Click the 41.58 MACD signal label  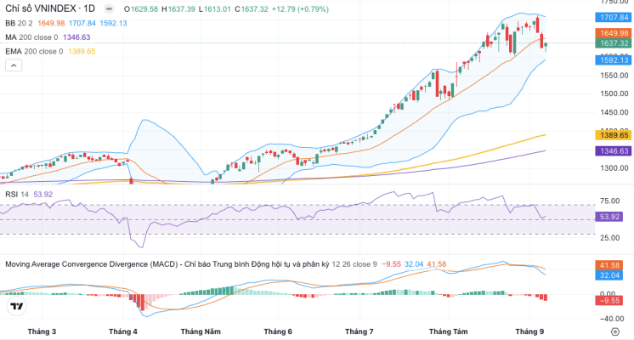(609, 265)
